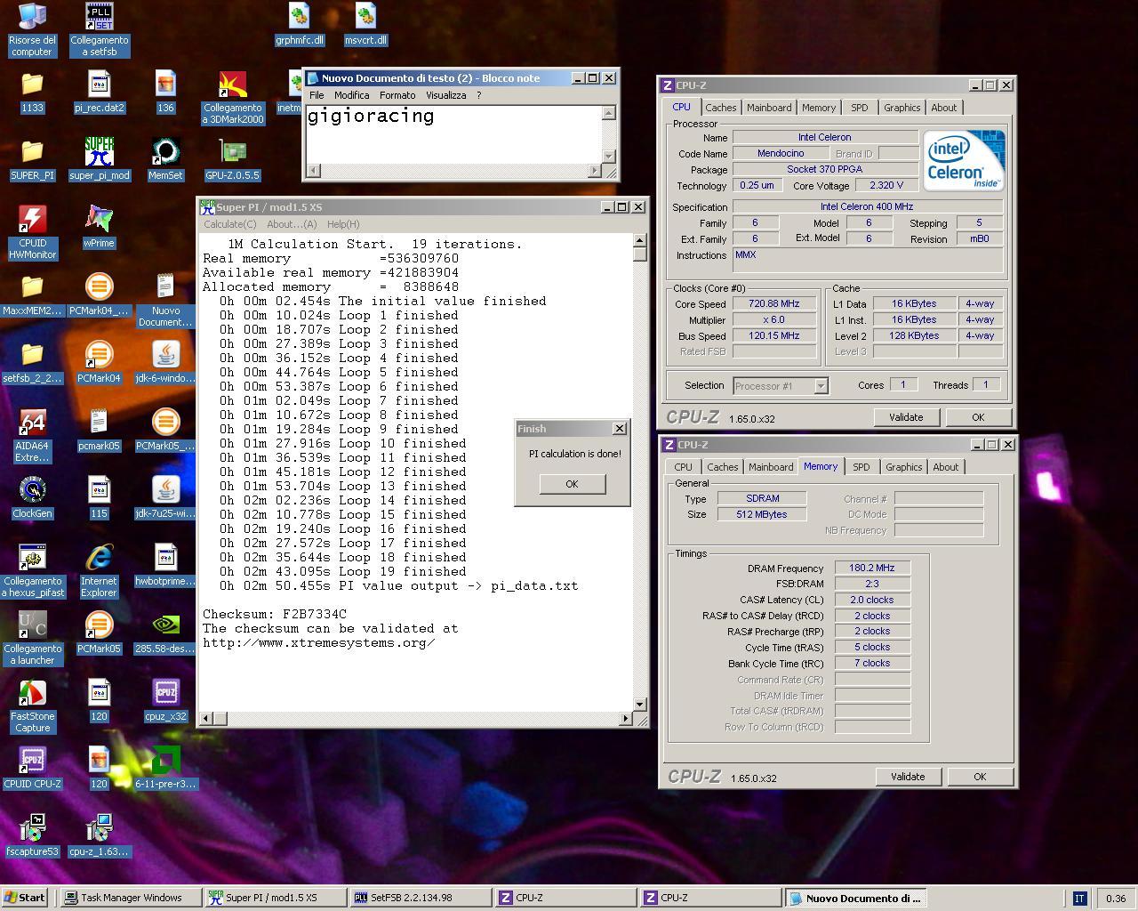This screenshot has width=1138, height=911.
Task: Launch MemSet desktop icon
Action: click(165, 160)
